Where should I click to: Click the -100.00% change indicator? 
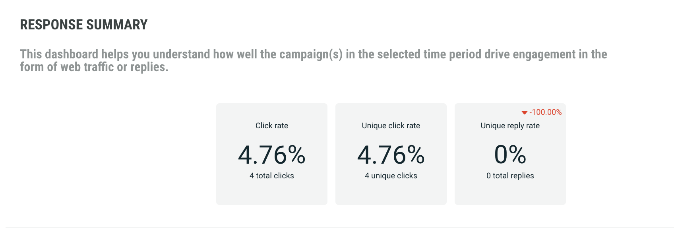click(x=545, y=112)
